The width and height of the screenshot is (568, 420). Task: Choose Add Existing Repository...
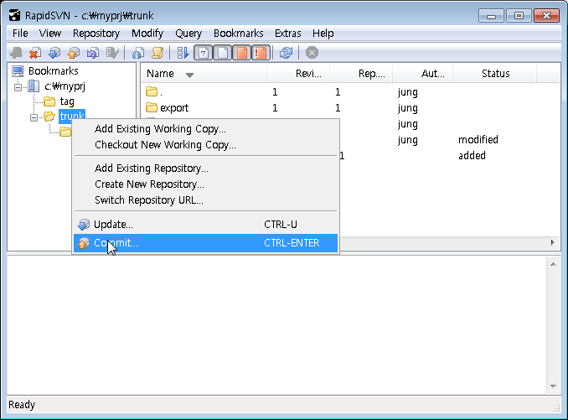coord(205,169)
